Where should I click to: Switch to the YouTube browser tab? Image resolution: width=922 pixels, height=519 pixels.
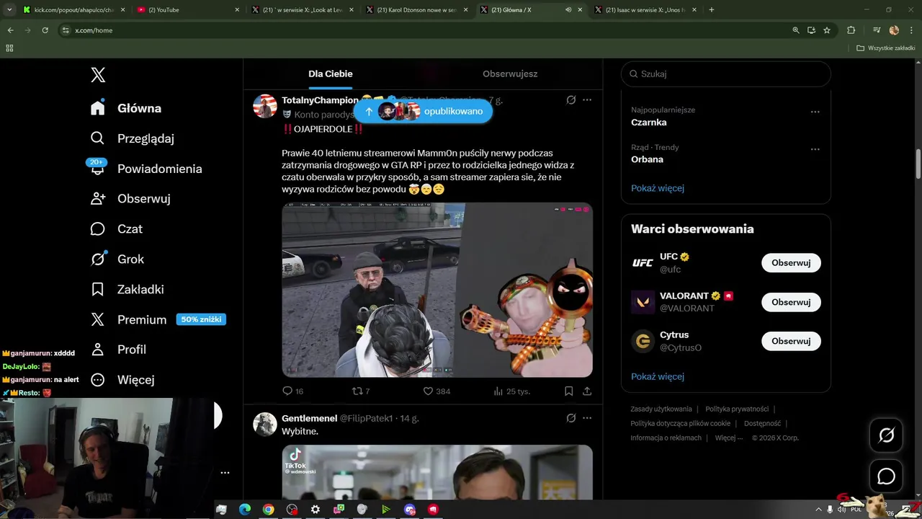187,10
